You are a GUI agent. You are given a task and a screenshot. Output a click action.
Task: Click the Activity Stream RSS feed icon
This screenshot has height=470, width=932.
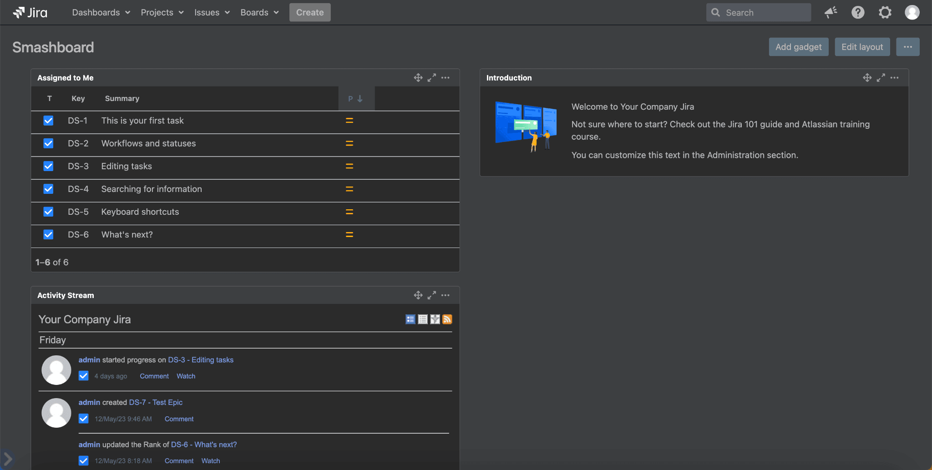447,319
